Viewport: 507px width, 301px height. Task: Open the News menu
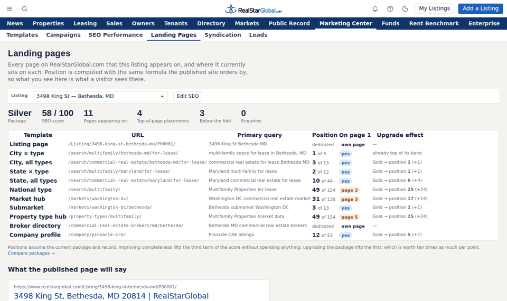(x=15, y=23)
